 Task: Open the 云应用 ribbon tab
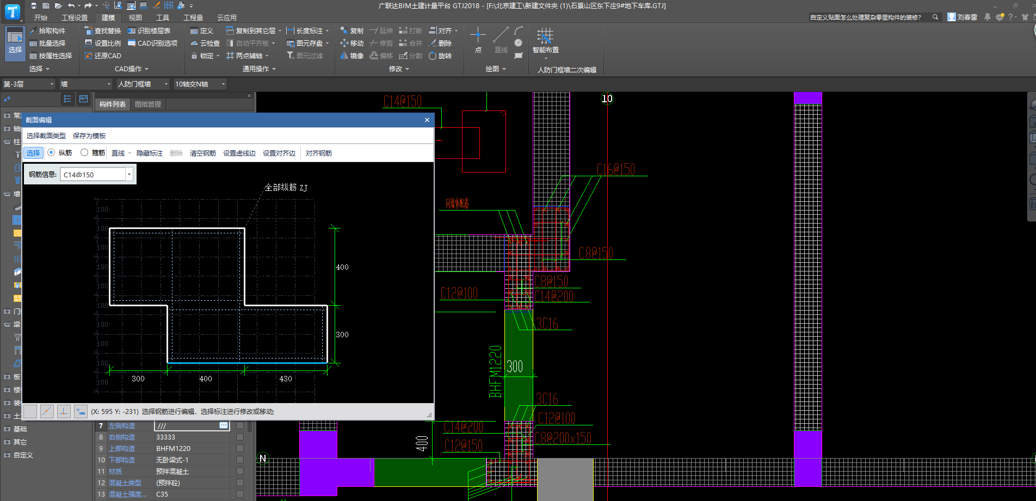click(227, 18)
